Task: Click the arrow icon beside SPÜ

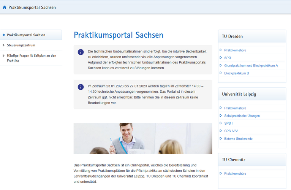Action: click(221, 58)
